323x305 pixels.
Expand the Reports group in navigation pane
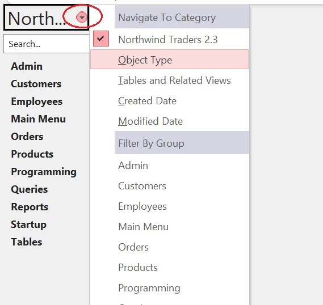point(30,207)
